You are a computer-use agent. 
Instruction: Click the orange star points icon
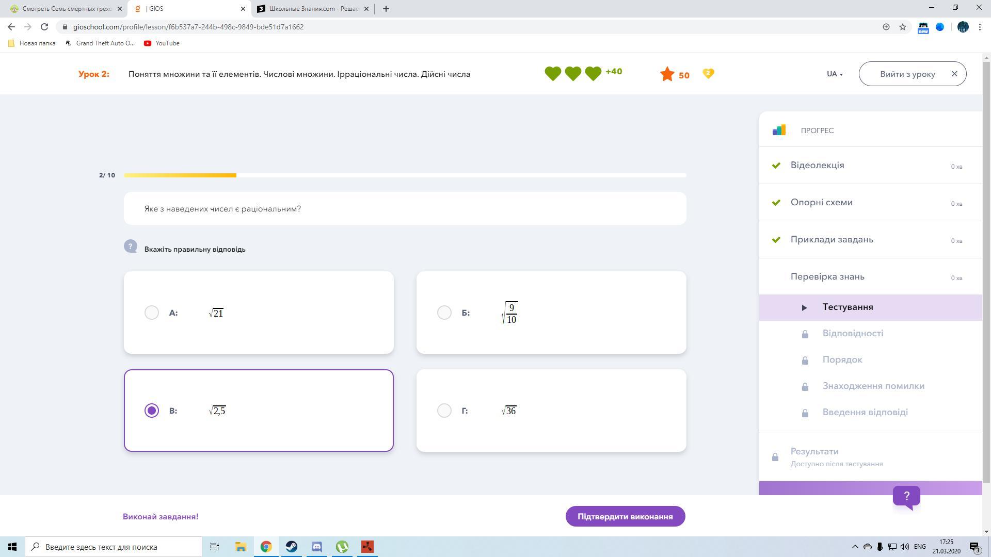tap(667, 74)
